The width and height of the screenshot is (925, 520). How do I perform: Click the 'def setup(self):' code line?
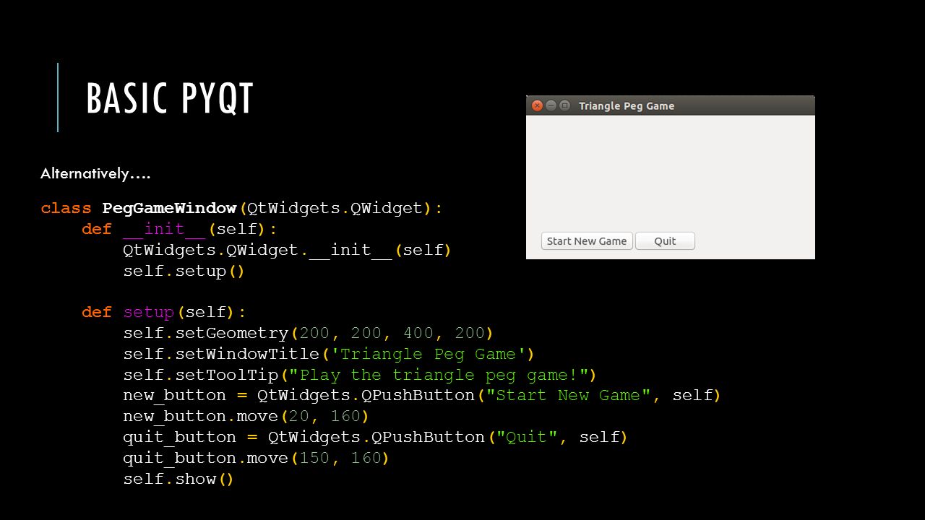164,313
